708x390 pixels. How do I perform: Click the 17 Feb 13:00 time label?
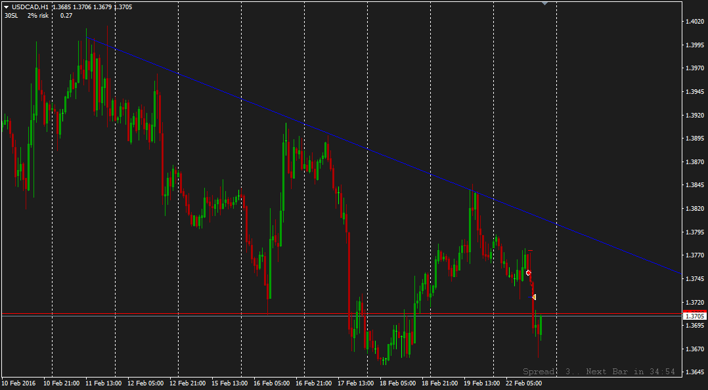(356, 383)
